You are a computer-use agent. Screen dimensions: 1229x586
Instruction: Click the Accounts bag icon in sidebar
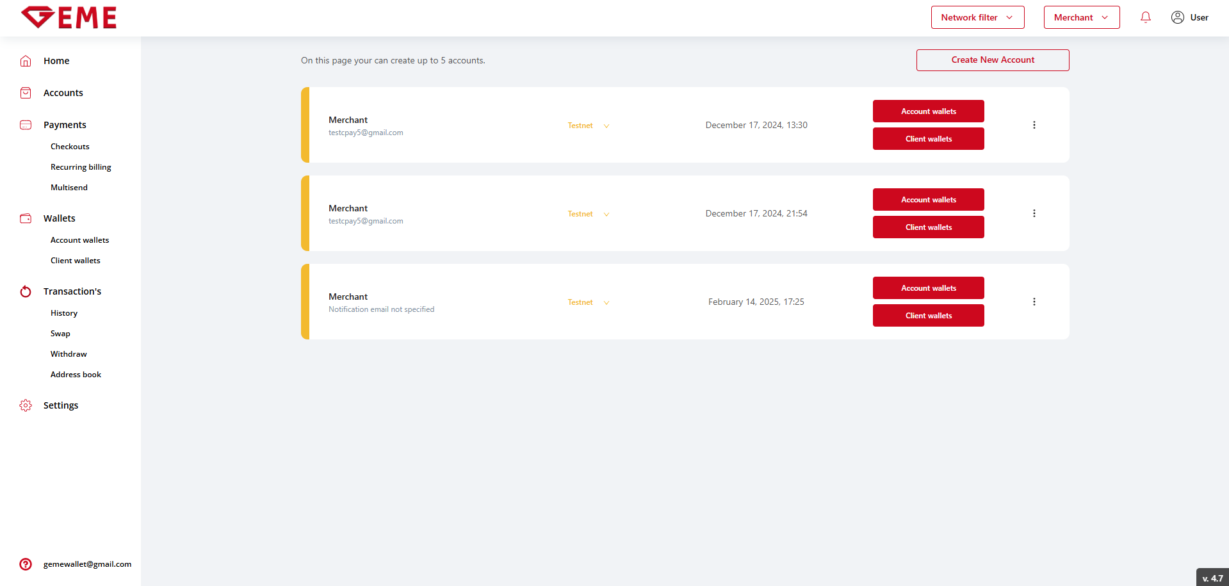coord(26,93)
